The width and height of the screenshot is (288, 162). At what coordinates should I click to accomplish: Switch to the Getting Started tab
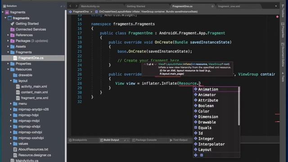click(136, 6)
